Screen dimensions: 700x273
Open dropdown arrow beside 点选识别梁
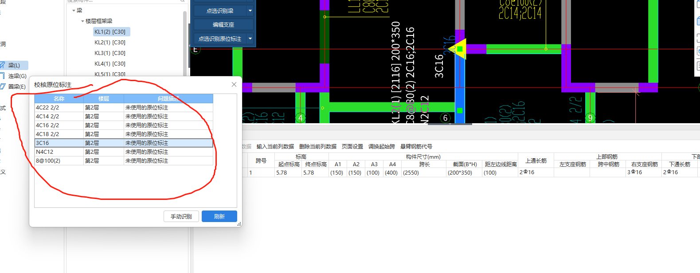(x=250, y=11)
